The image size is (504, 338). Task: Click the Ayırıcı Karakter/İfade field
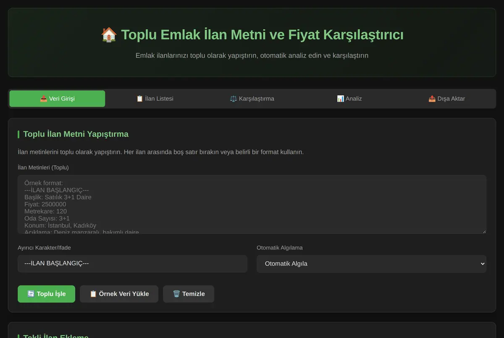pyautogui.click(x=132, y=264)
